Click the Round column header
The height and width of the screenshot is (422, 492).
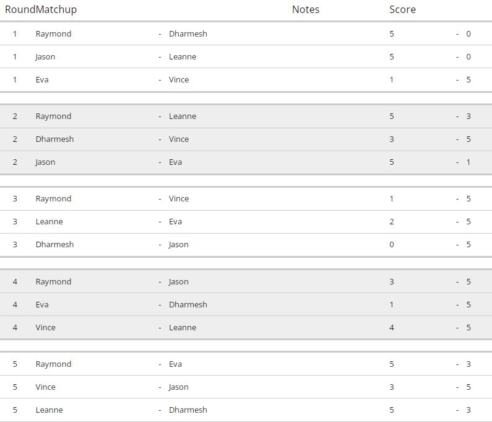point(20,9)
